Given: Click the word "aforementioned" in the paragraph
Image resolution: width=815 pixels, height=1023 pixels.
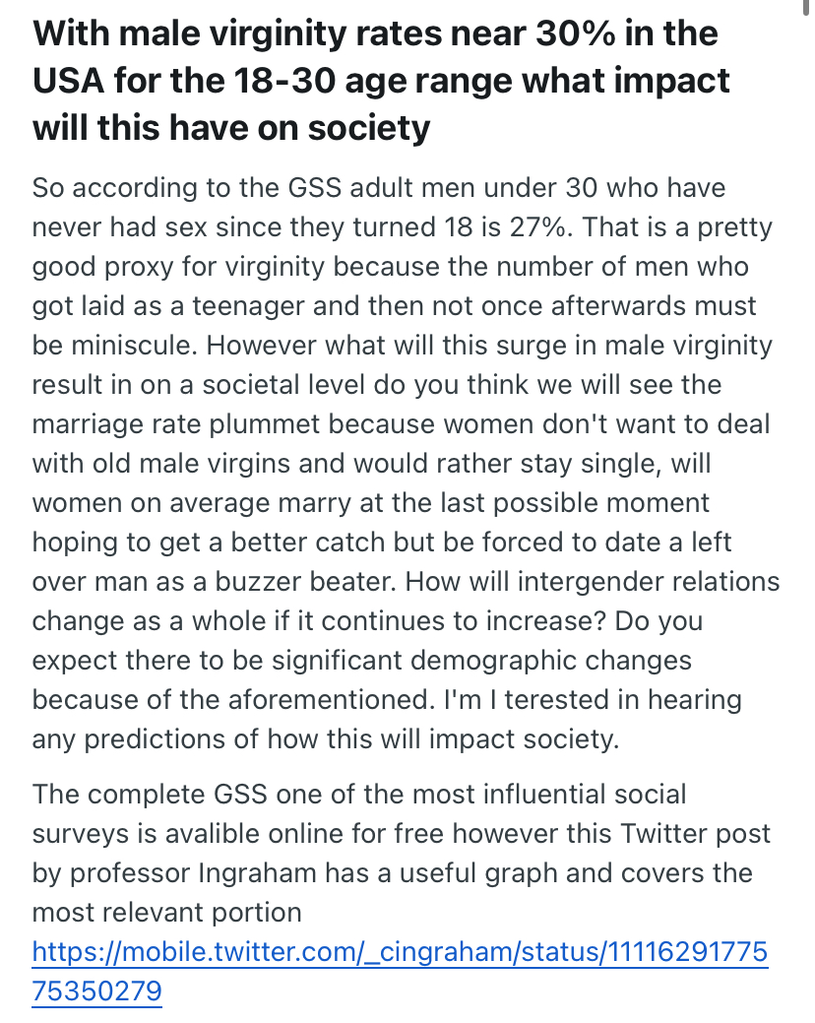Looking at the screenshot, I should [x=331, y=700].
